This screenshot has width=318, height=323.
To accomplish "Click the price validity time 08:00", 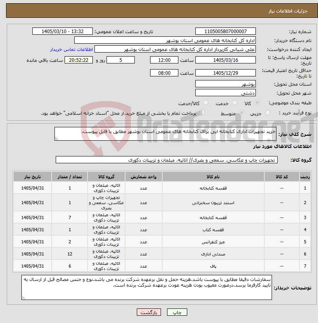I will tap(164, 73).
